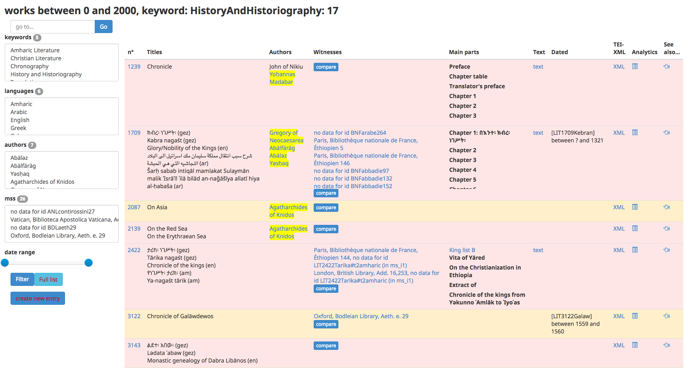Open work number 2422 link
The width and height of the screenshot is (692, 368).
[x=134, y=250]
